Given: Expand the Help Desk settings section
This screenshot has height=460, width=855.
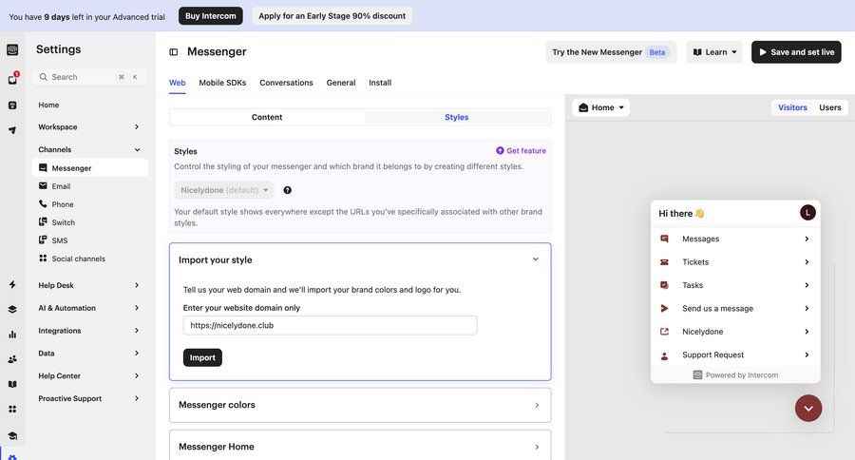Looking at the screenshot, I should (89, 285).
